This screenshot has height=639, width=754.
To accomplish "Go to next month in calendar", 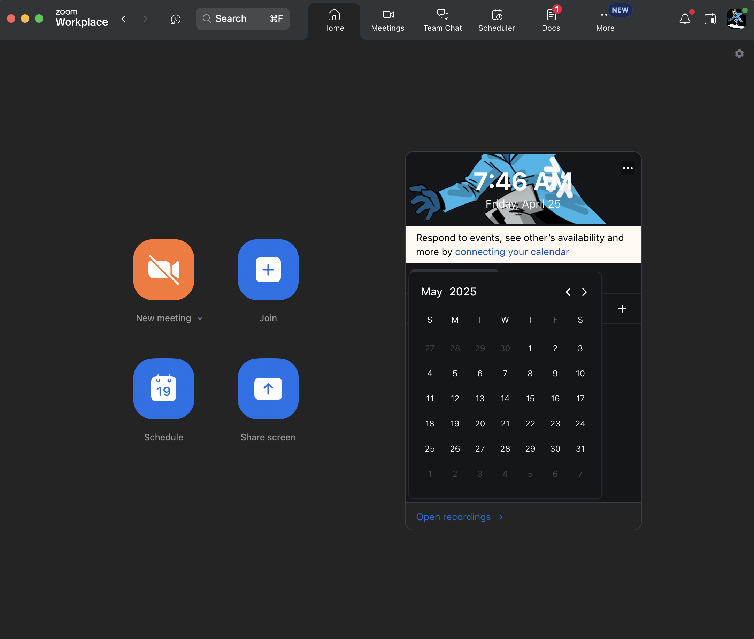I will (584, 292).
